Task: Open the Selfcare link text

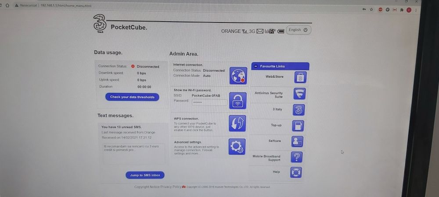Action: pyautogui.click(x=275, y=141)
